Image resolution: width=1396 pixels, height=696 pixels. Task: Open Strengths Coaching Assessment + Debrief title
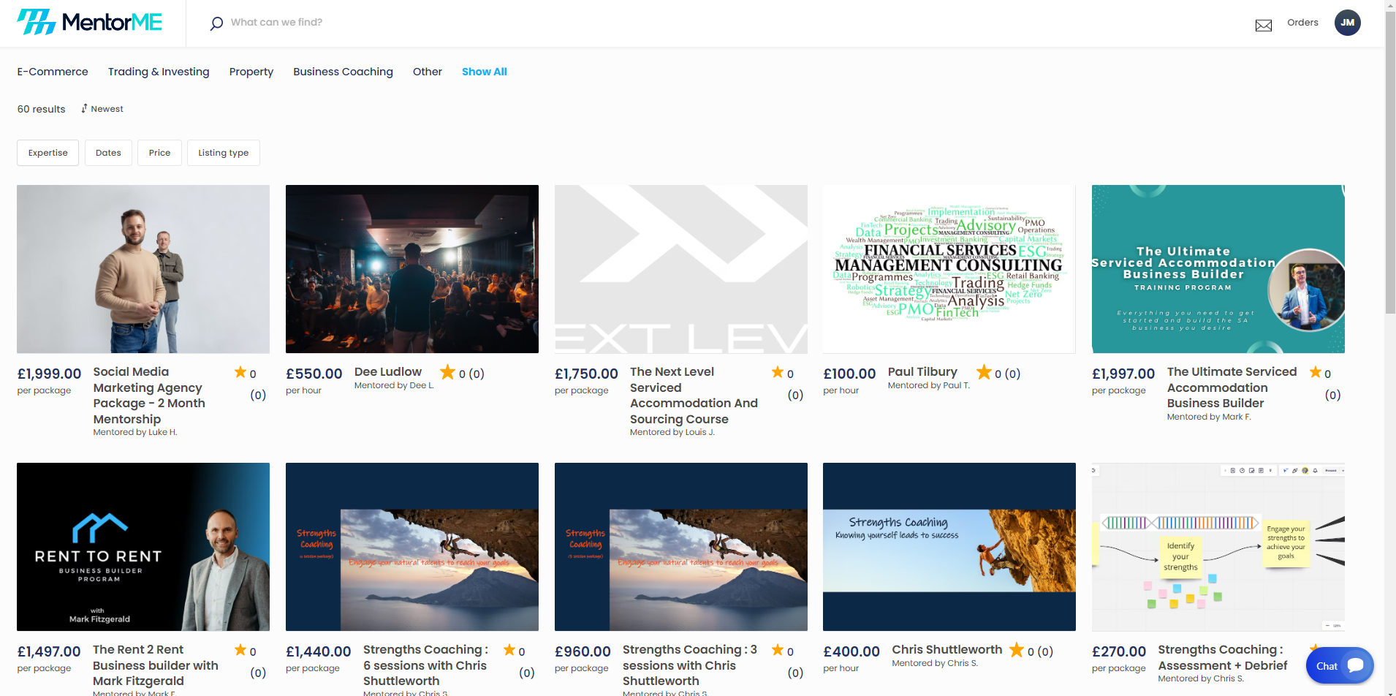coord(1223,657)
